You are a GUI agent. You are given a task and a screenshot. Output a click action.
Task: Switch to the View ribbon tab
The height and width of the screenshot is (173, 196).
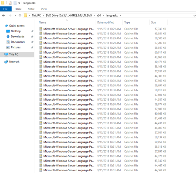pos(44,9)
